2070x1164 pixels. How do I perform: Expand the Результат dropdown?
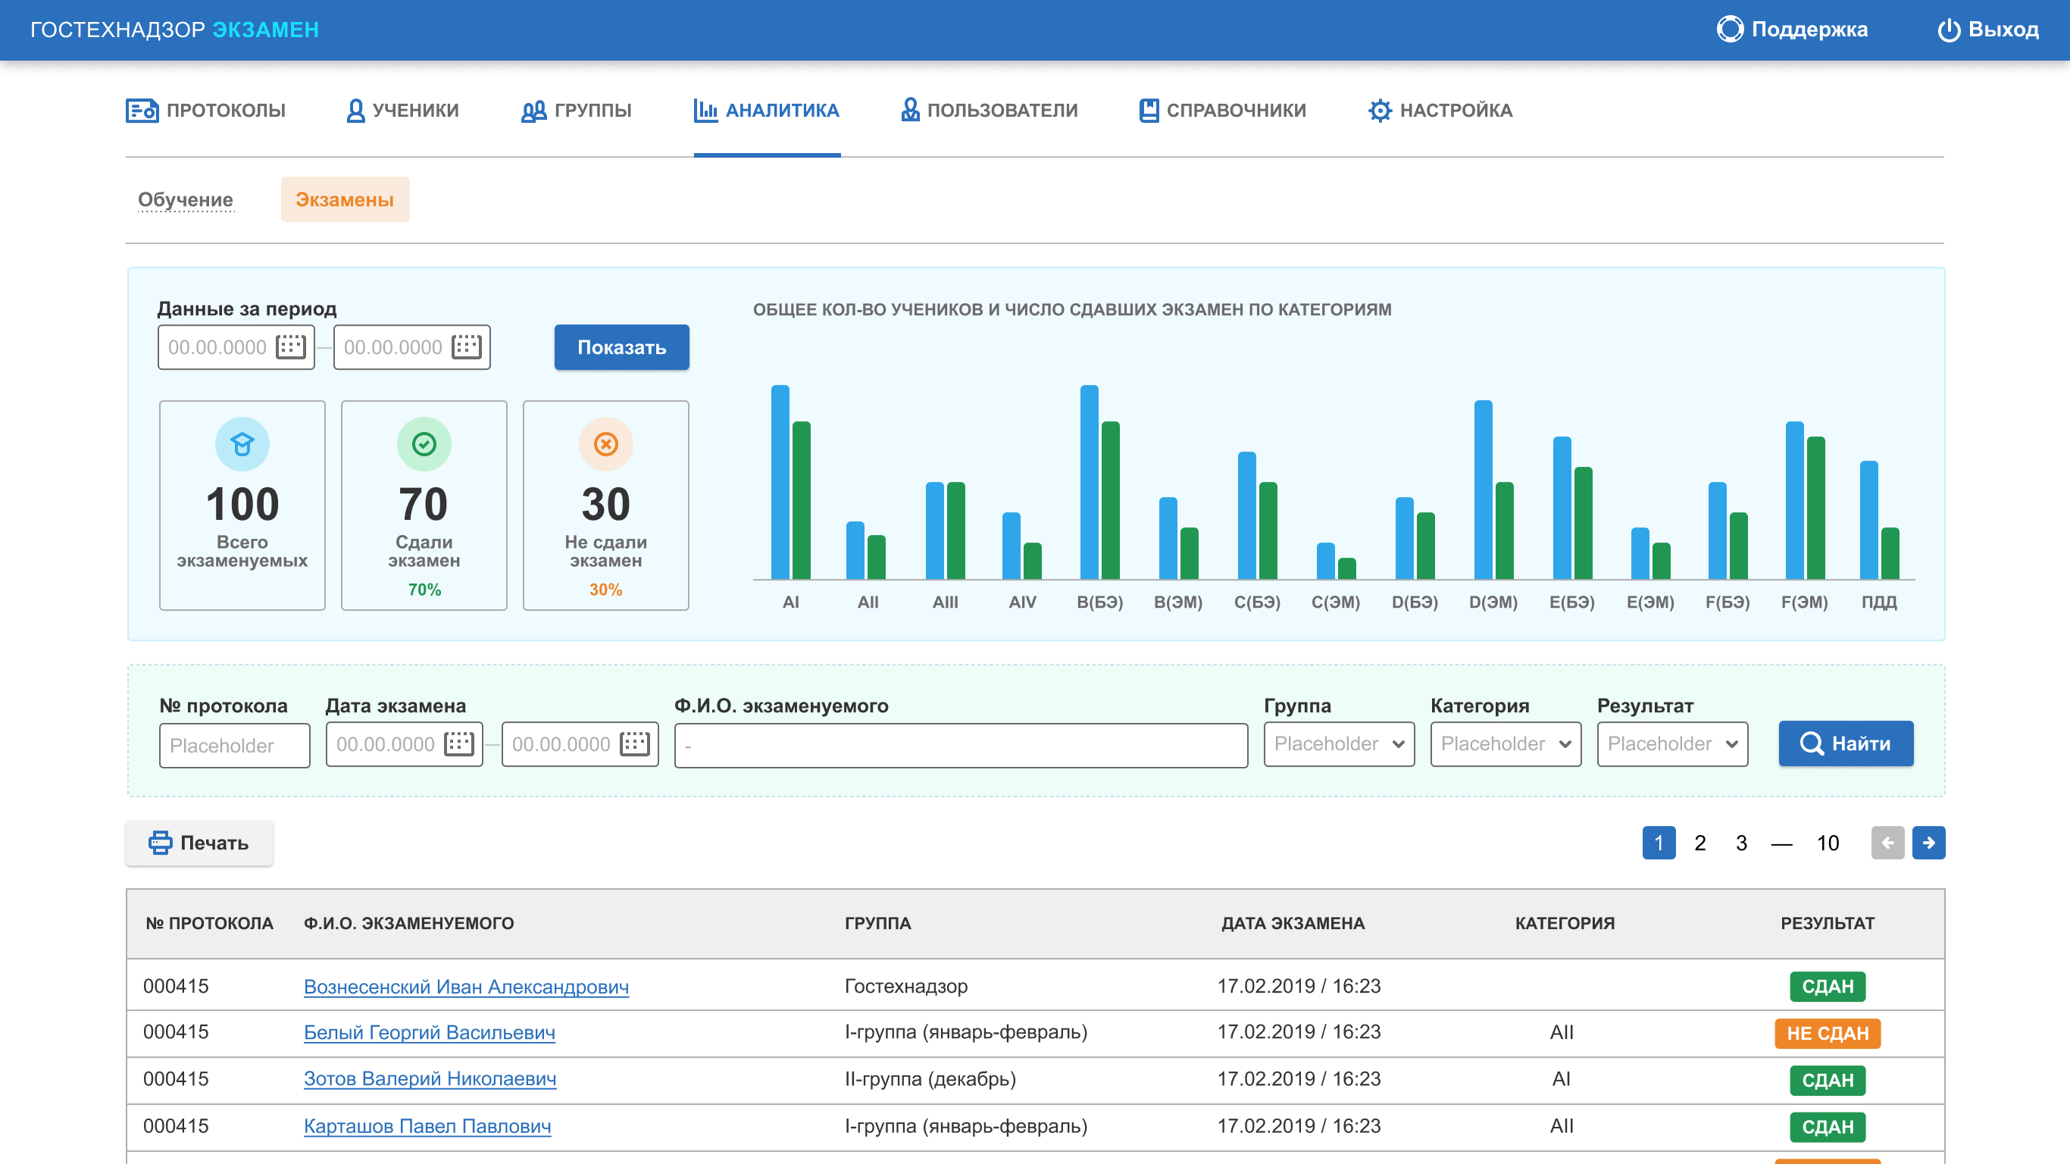1672,743
